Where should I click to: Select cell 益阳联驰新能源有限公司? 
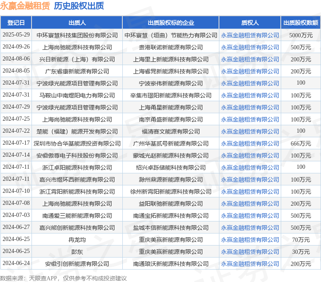[x=171, y=204]
